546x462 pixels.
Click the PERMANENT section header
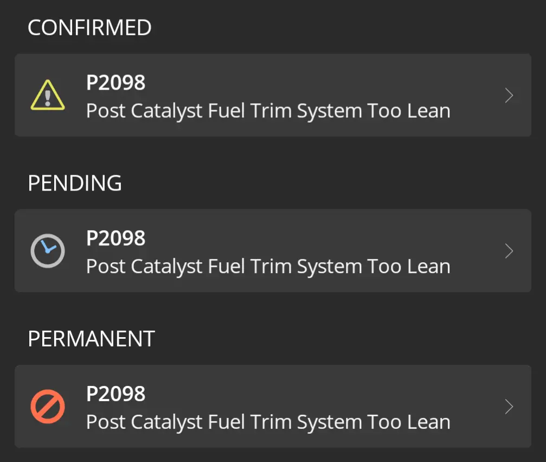pyautogui.click(x=91, y=339)
